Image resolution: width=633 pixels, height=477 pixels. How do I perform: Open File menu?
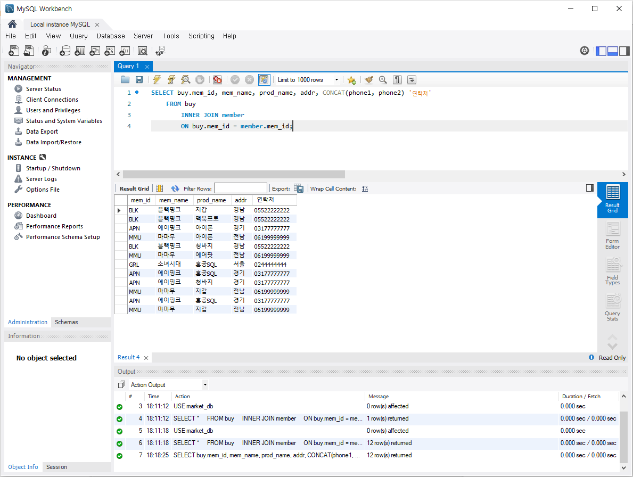click(11, 36)
